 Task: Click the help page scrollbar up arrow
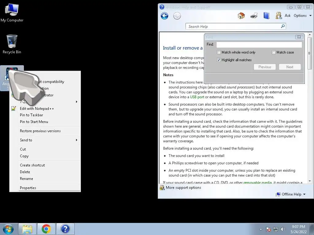click(310, 35)
